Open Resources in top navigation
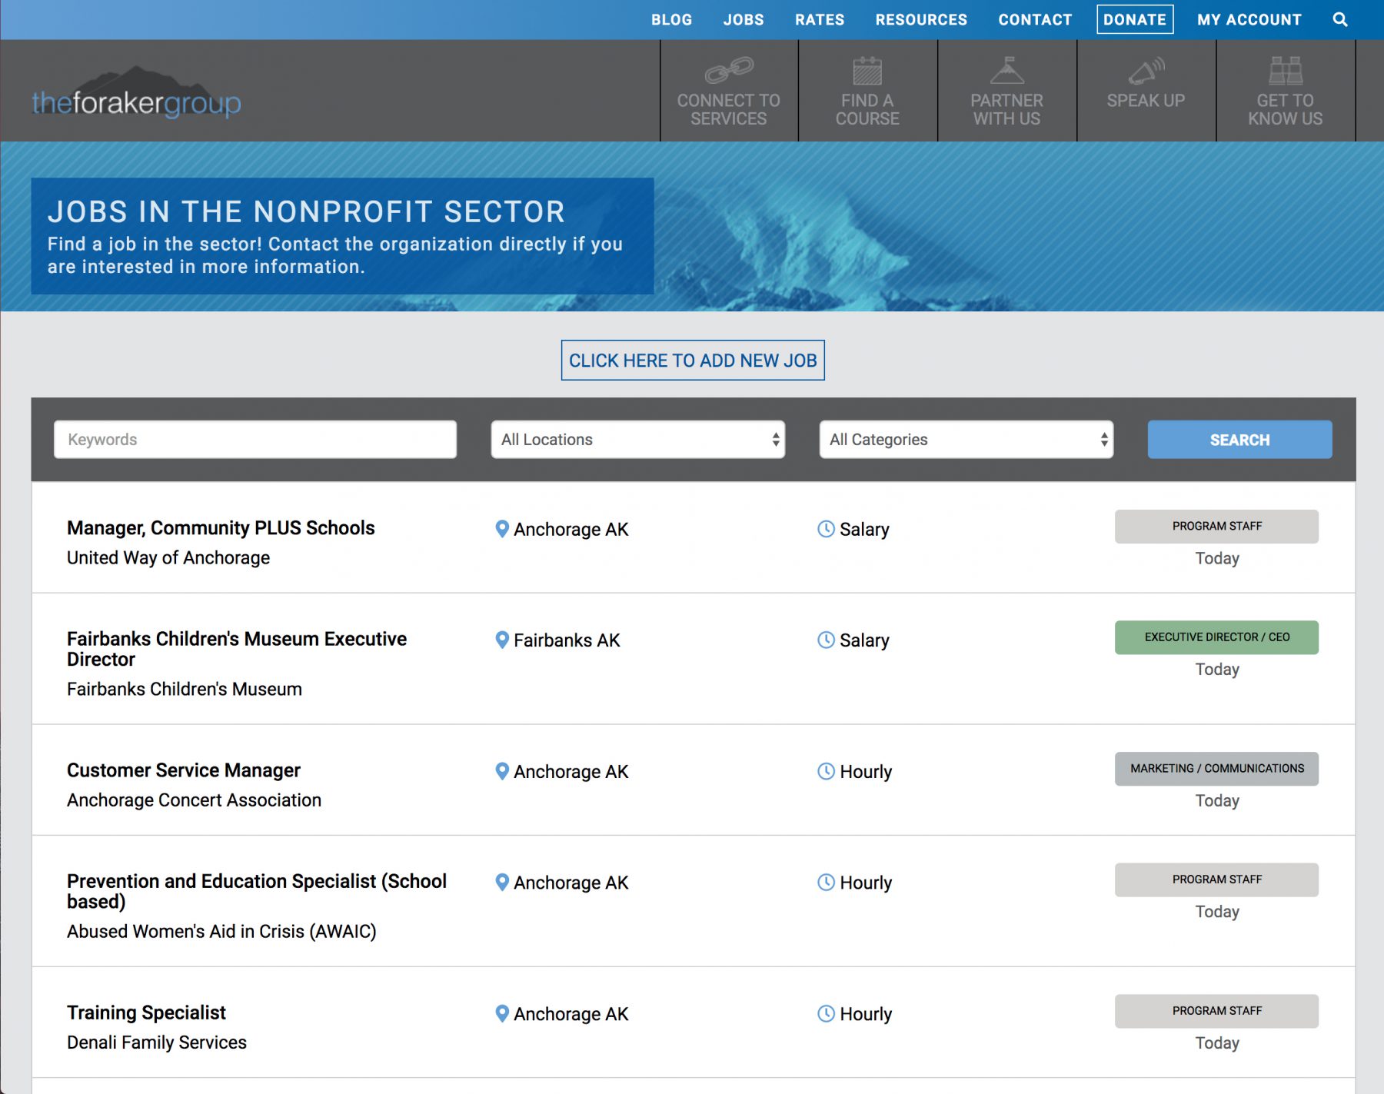 tap(921, 20)
